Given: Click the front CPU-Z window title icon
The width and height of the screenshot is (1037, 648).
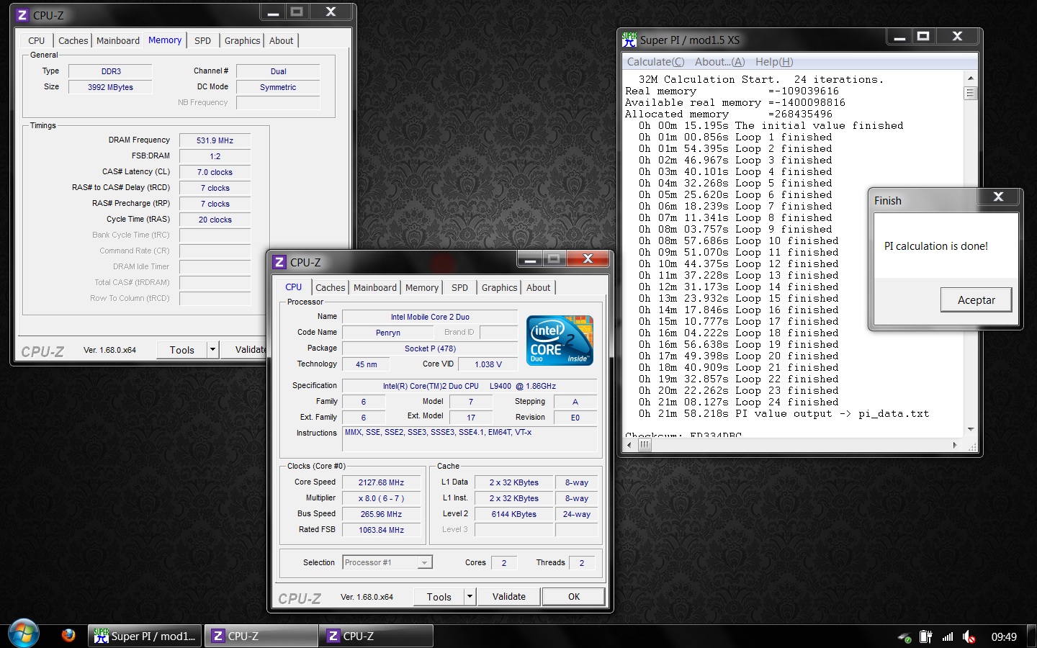Looking at the screenshot, I should 279,262.
